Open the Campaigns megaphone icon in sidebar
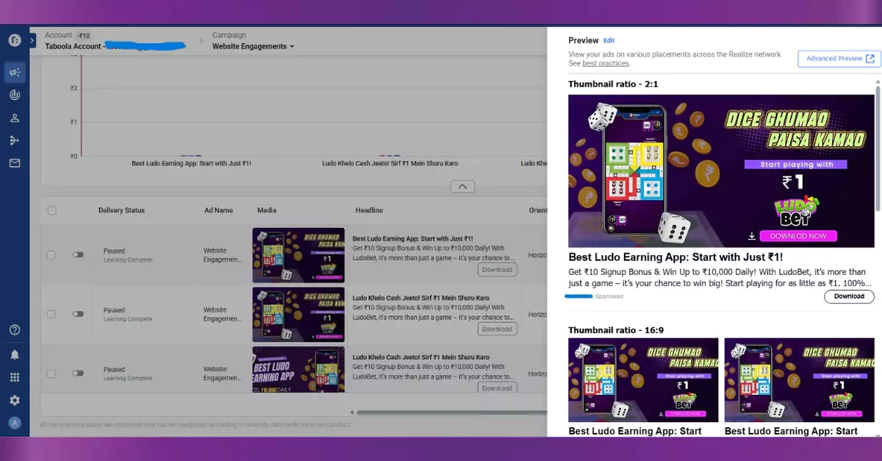Viewport: 882px width, 461px height. [15, 72]
